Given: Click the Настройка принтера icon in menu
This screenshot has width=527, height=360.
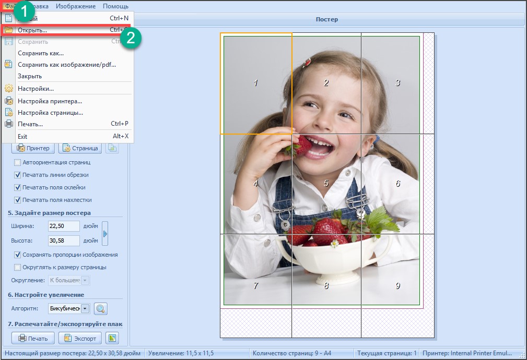Looking at the screenshot, I should point(8,101).
